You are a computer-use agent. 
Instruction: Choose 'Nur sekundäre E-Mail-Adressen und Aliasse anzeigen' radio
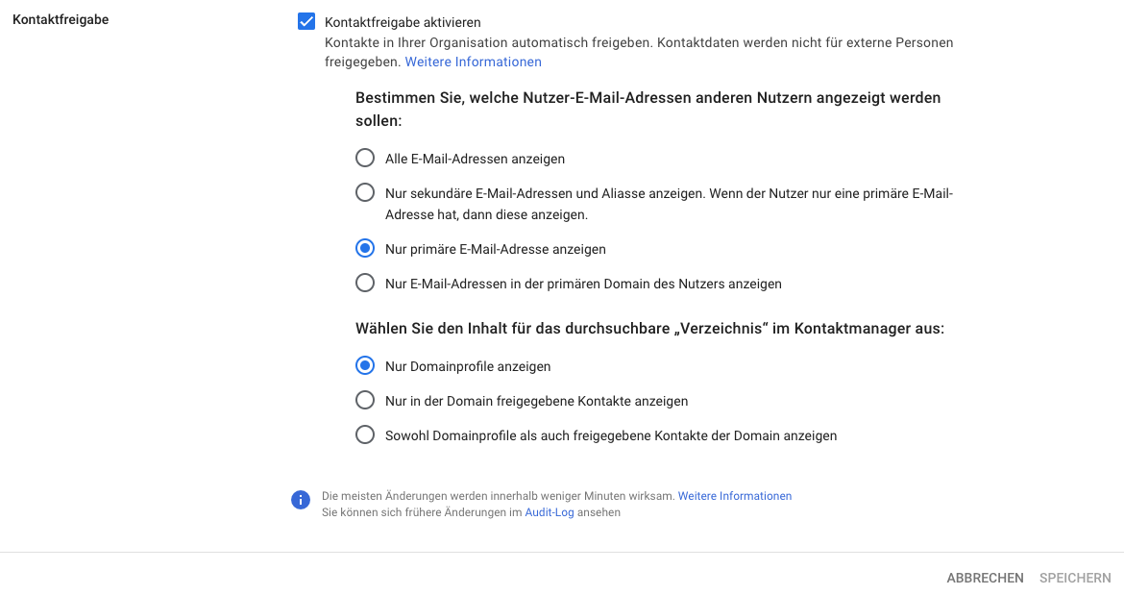point(365,192)
